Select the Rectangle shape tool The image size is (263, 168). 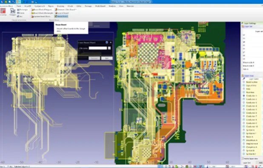click(x=22, y=10)
